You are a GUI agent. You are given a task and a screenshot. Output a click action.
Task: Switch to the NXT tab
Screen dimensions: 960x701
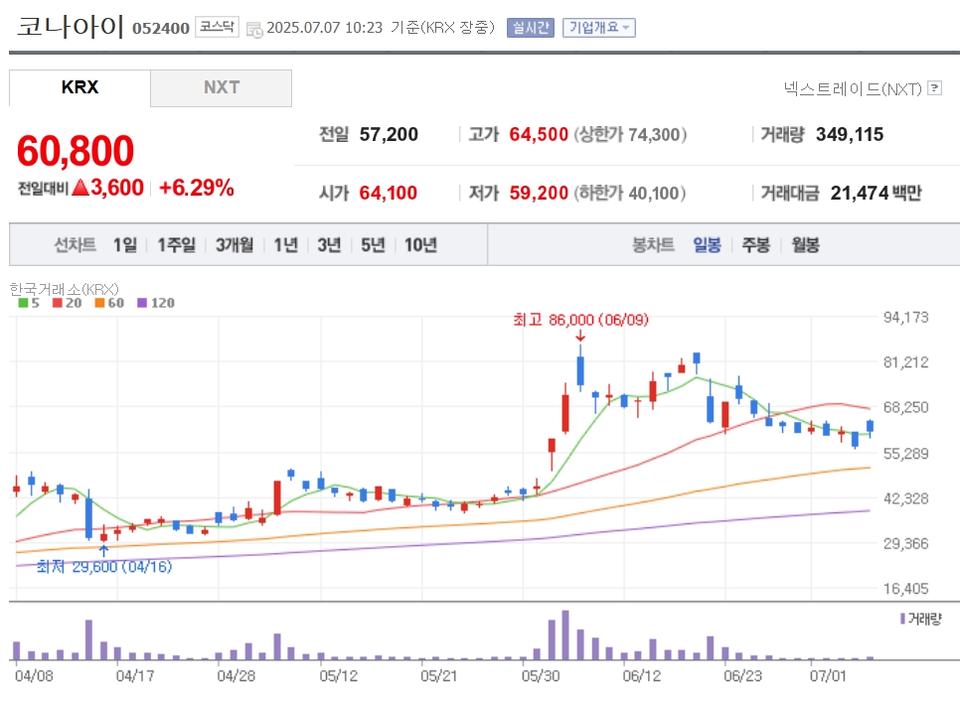pos(221,88)
